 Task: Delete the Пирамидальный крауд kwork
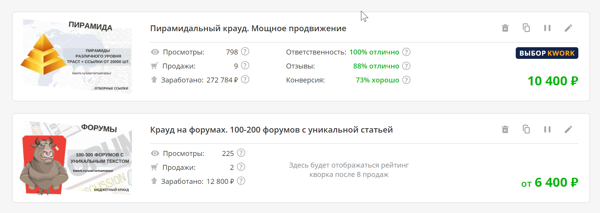505,28
